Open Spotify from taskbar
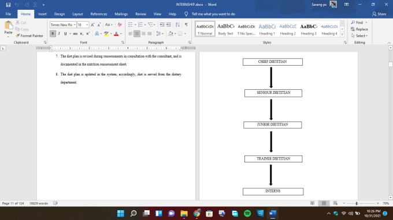393x220 pixels. coord(247,214)
